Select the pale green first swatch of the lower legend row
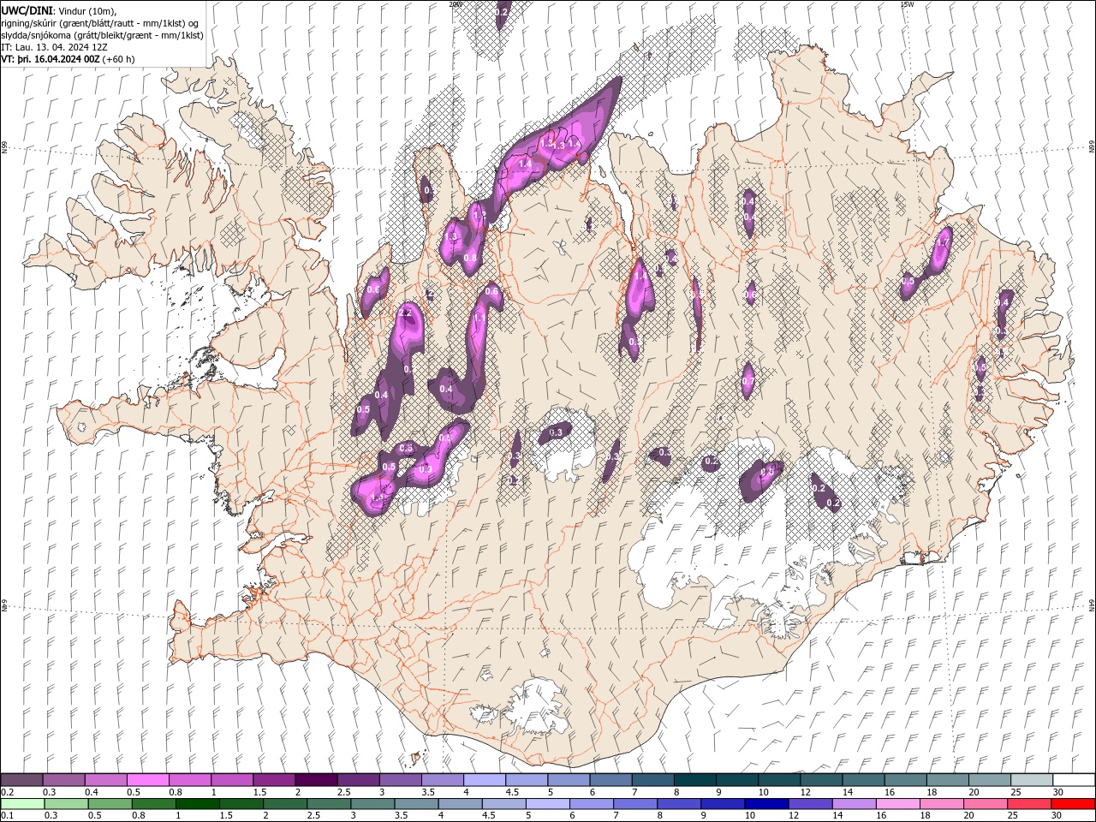The width and height of the screenshot is (1096, 822). 21,804
